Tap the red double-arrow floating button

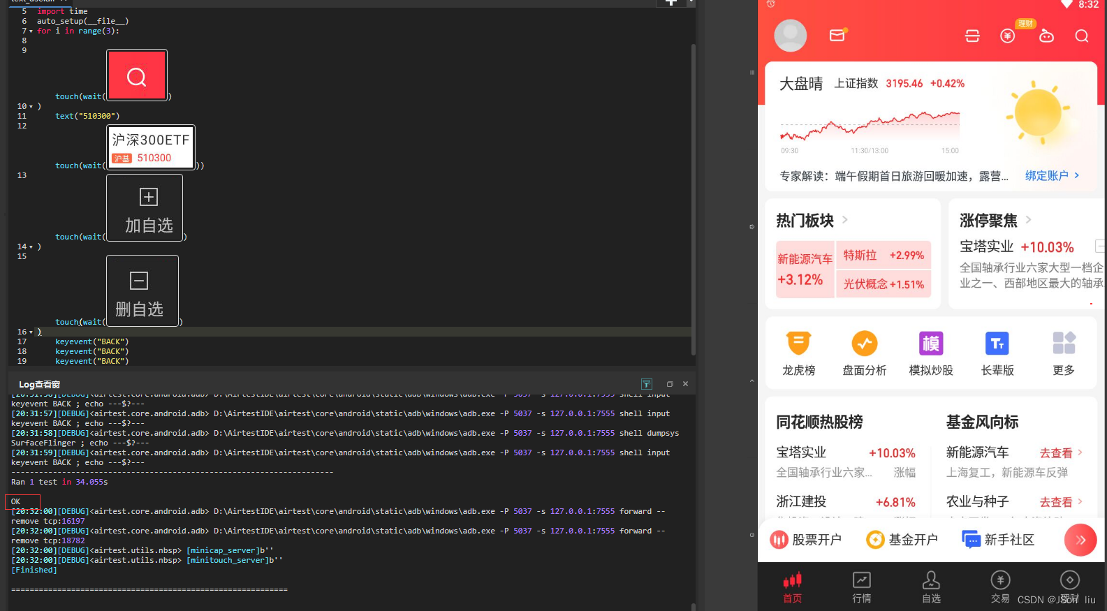(1080, 540)
